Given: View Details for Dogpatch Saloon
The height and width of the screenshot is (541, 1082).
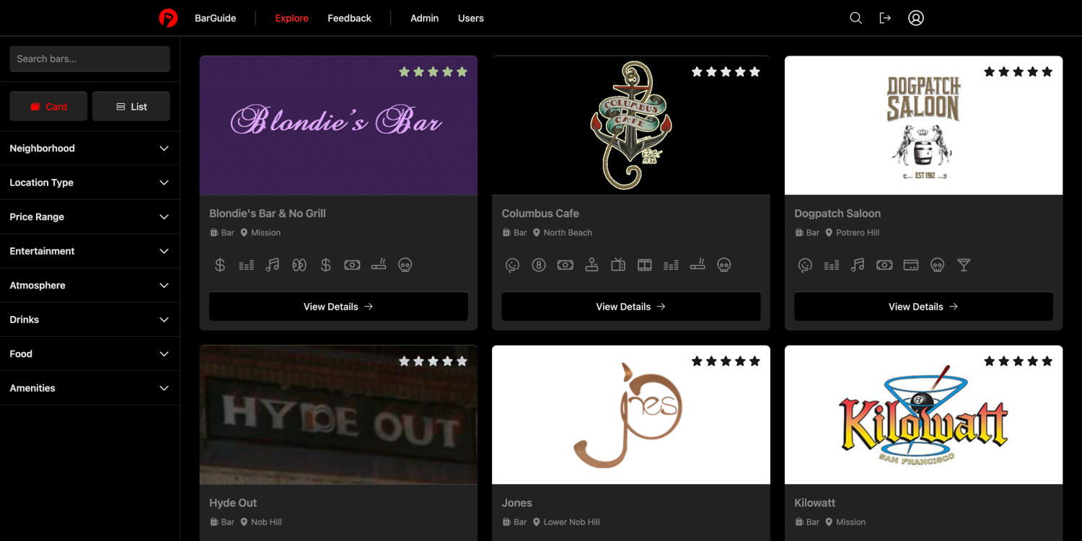Looking at the screenshot, I should coord(923,307).
